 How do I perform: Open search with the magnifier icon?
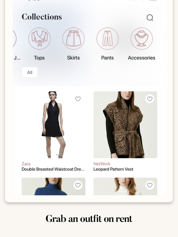pos(150,18)
